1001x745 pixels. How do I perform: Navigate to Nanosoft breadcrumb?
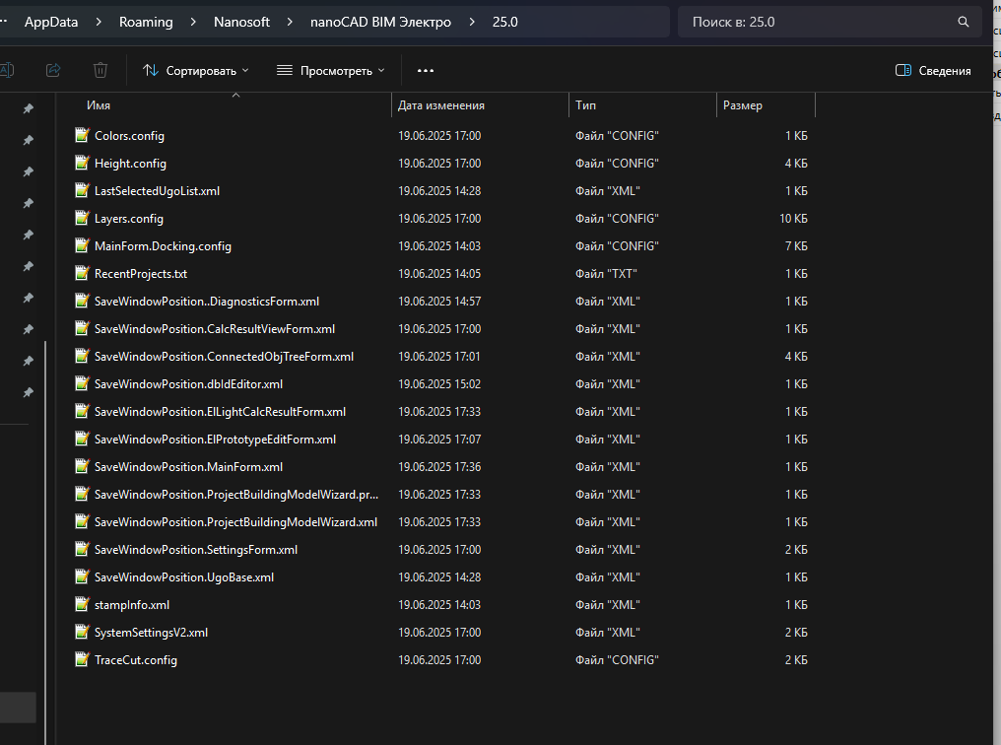(241, 22)
